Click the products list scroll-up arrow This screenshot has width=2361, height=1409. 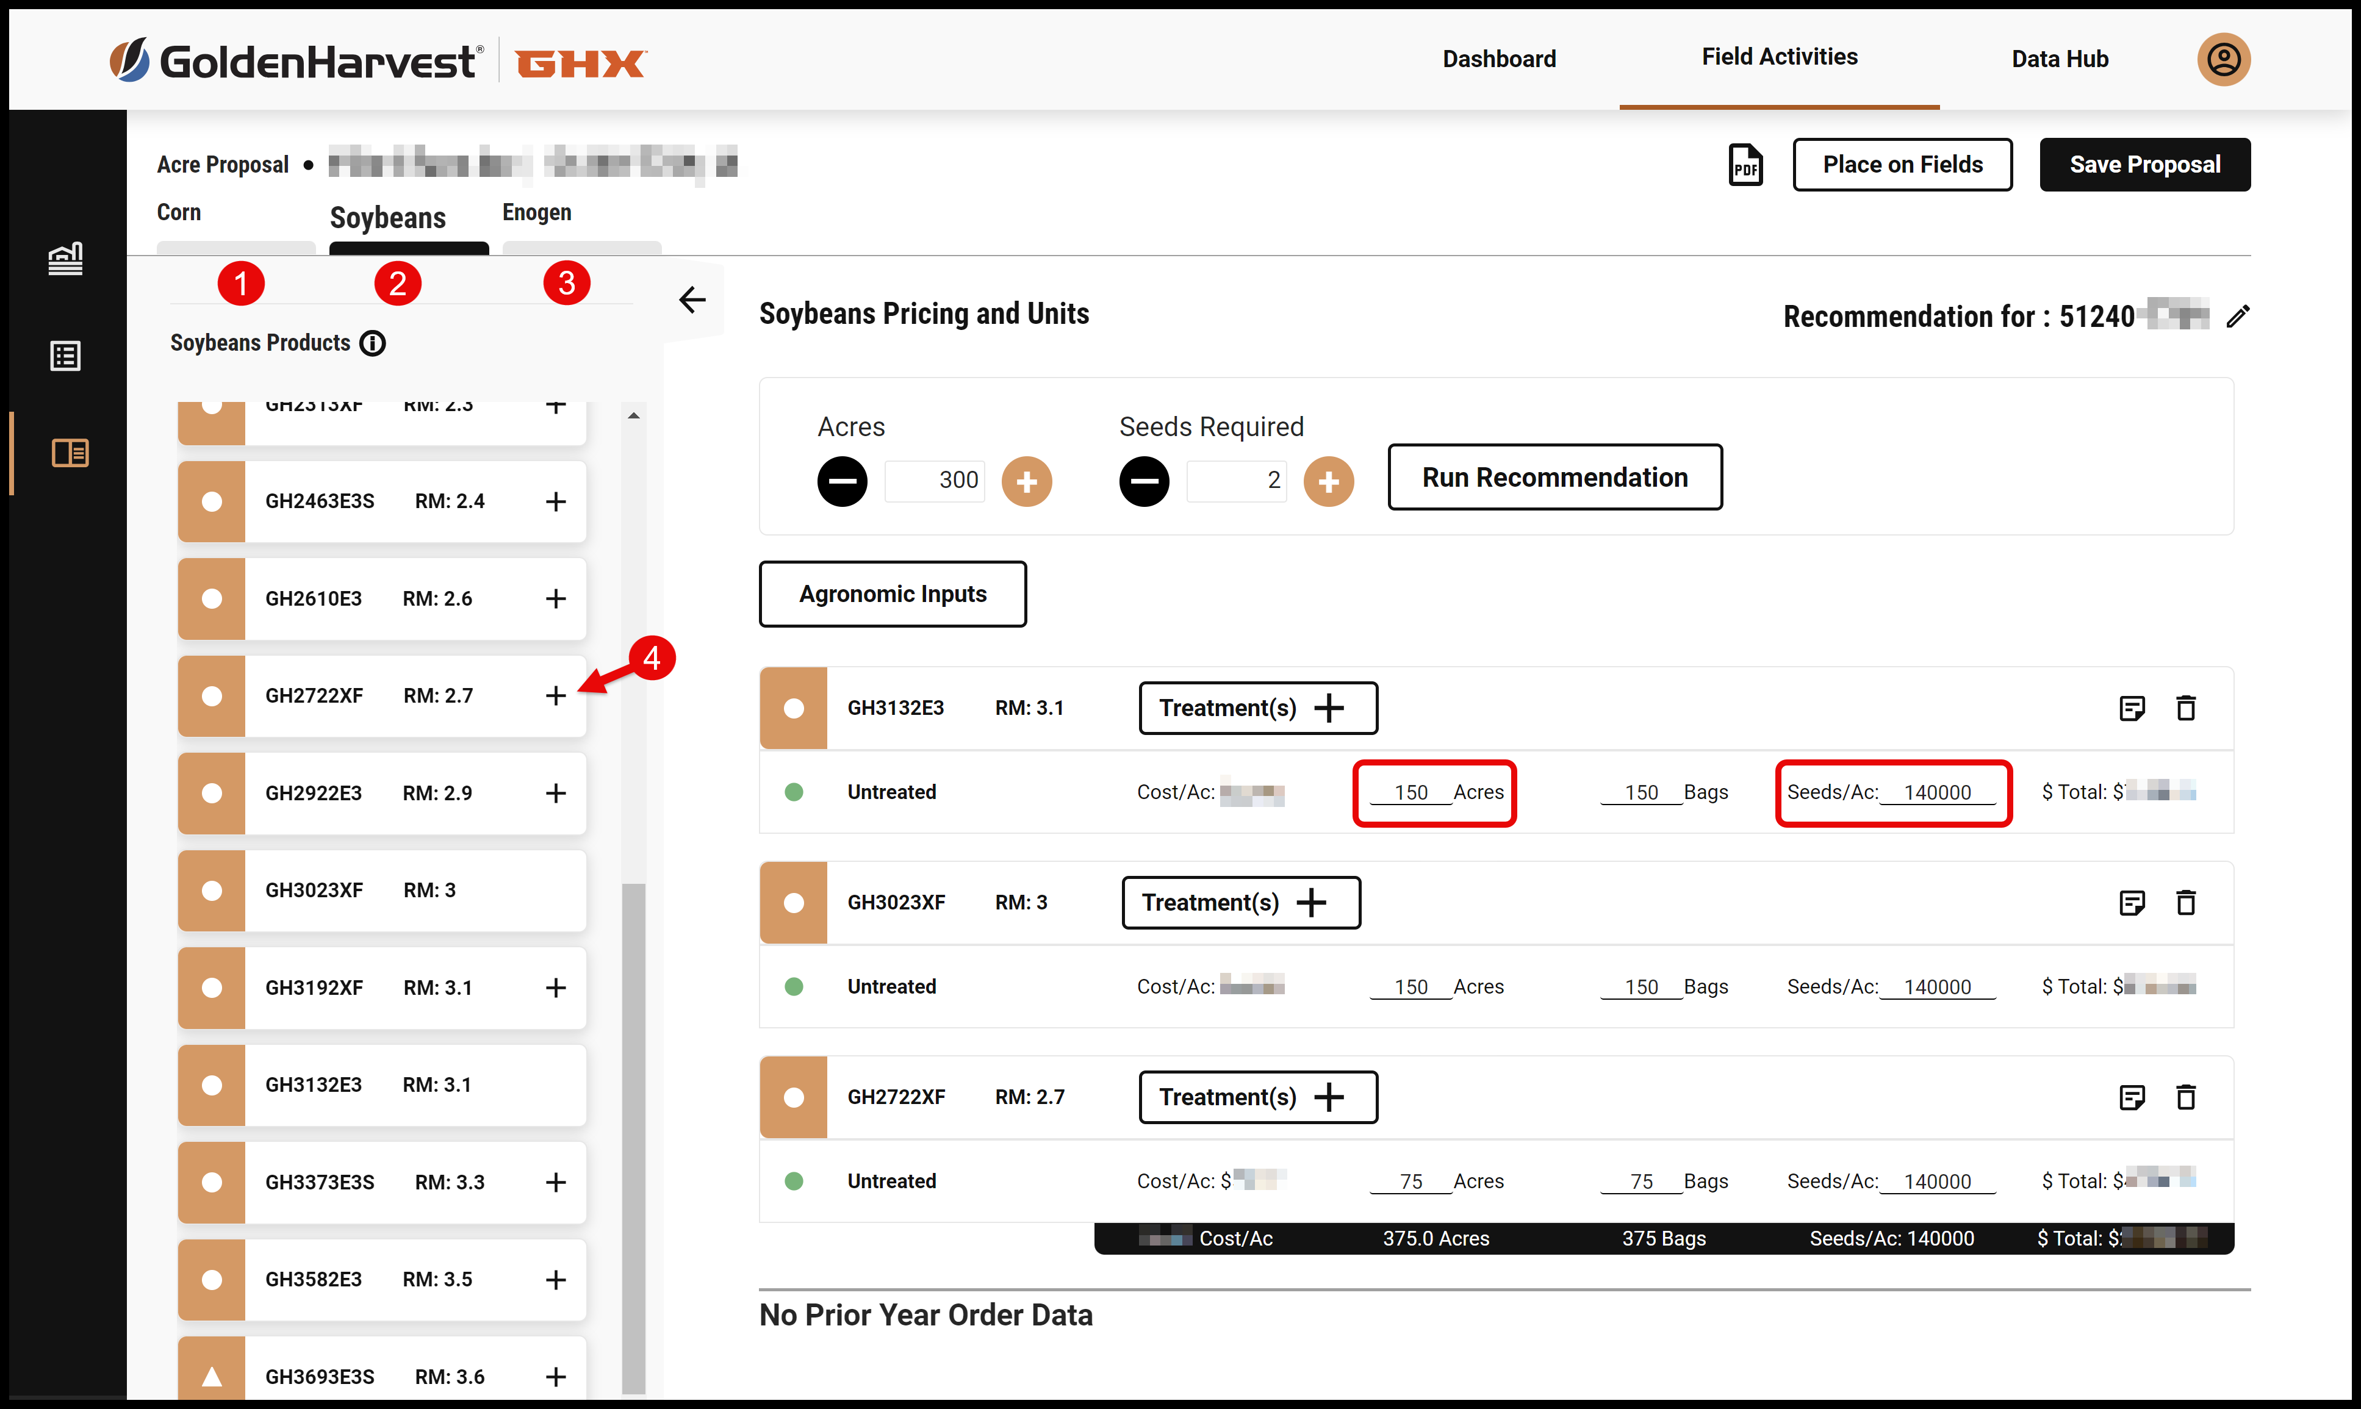633,416
